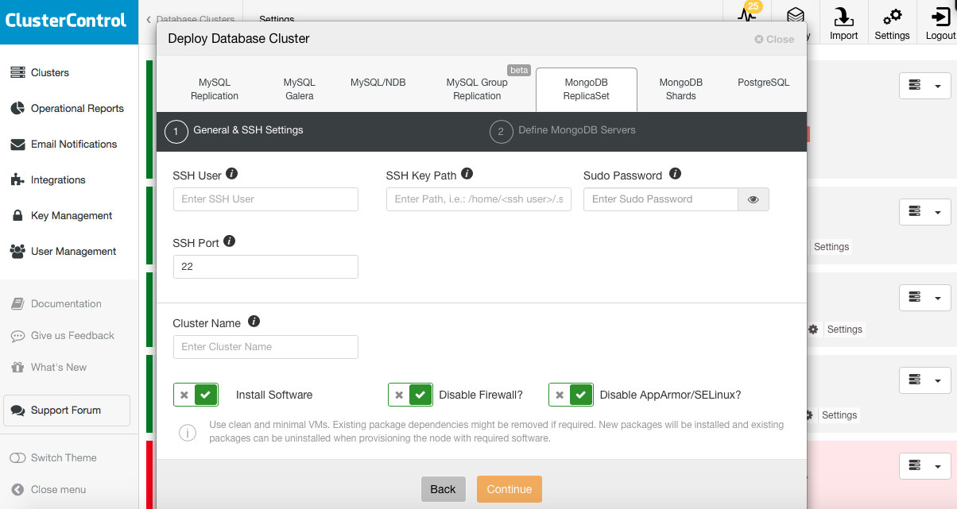Open the actions dropdown in the pink cluster row

(x=925, y=465)
